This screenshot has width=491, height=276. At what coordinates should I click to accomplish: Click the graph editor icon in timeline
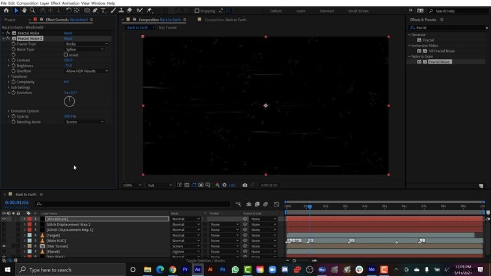276,204
